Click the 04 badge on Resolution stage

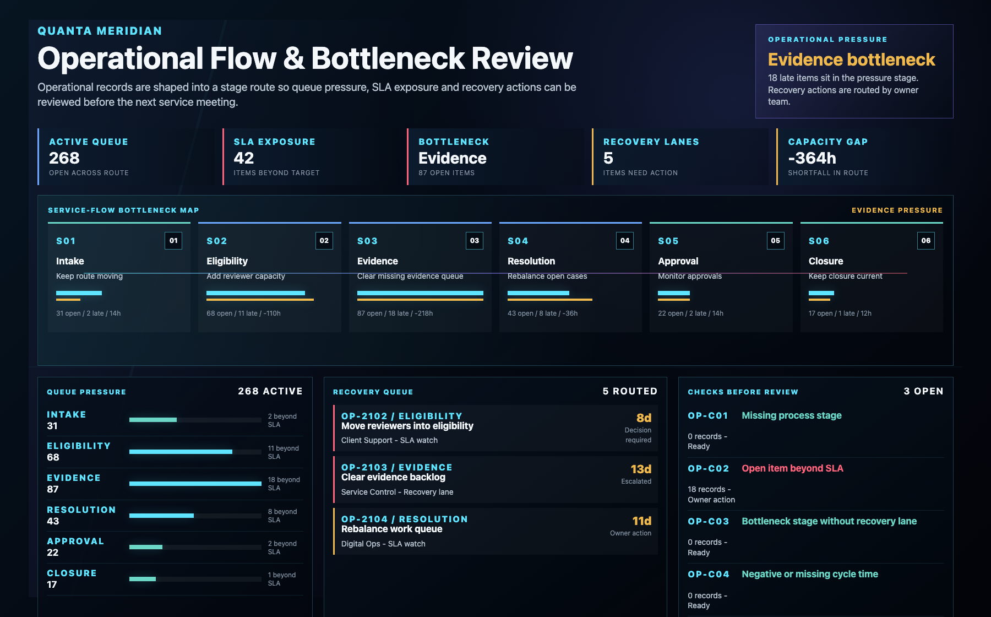click(x=625, y=241)
